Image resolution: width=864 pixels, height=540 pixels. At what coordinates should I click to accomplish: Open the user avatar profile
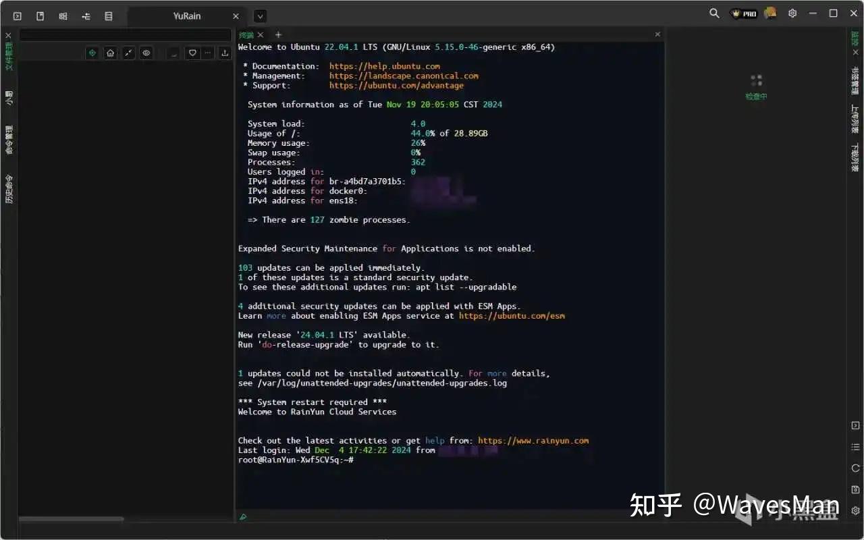coord(770,13)
